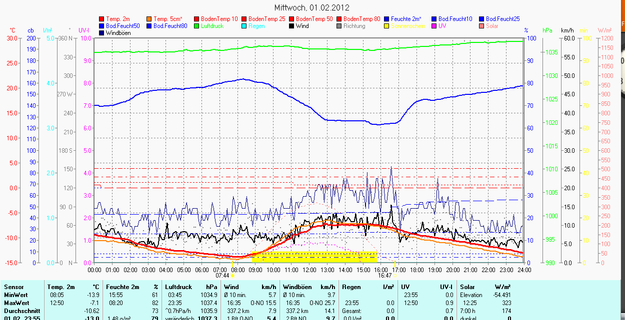Click the 07:44 sunrise marker
625x320 pixels.
click(222, 275)
